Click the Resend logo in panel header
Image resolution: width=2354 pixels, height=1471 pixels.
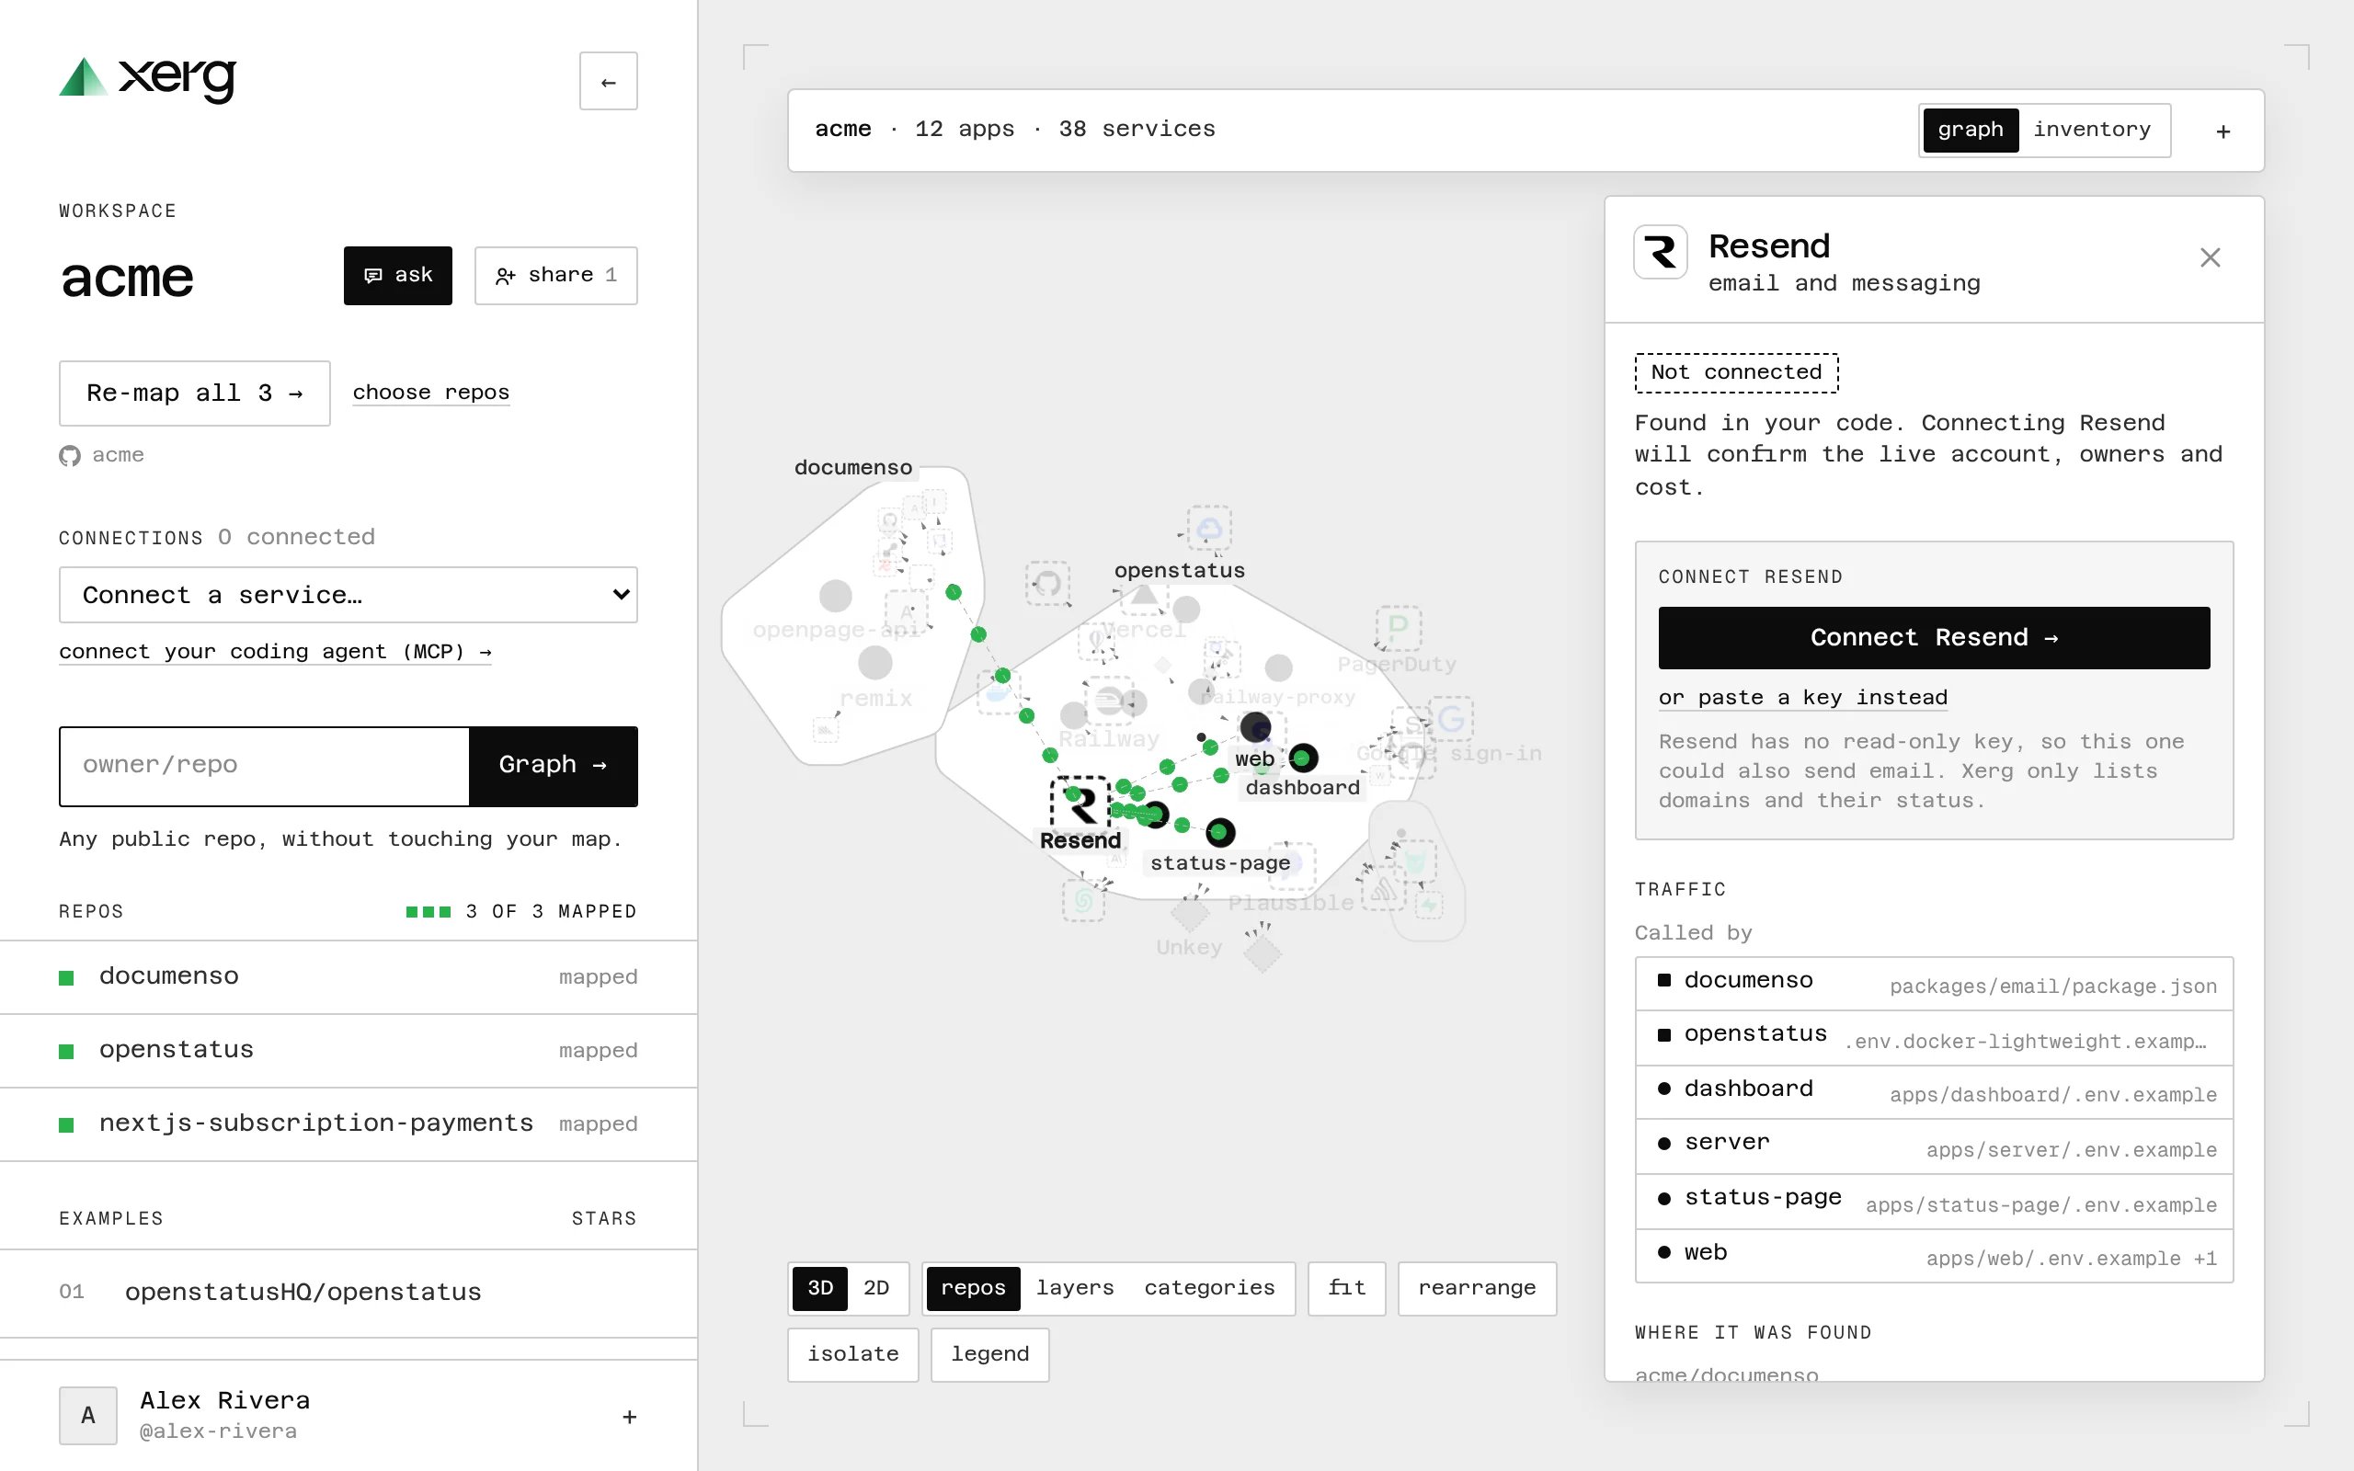tap(1661, 252)
